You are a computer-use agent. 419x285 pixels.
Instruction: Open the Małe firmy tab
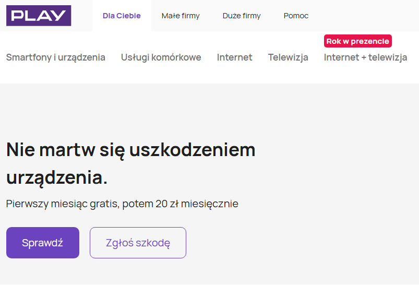(x=181, y=16)
